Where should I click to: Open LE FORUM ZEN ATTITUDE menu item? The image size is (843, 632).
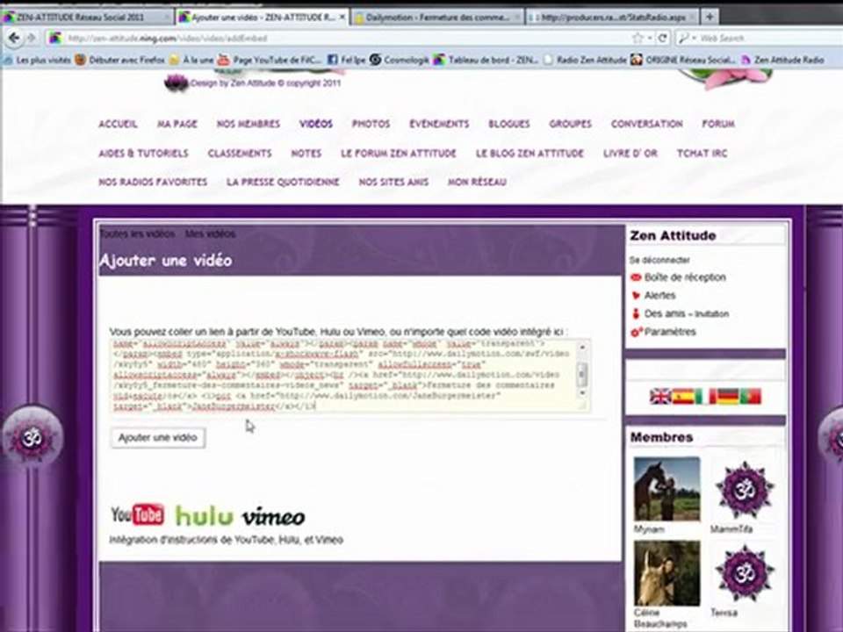click(399, 154)
